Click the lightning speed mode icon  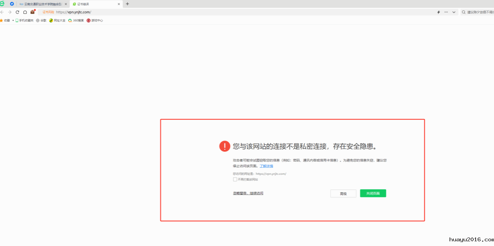point(439,12)
